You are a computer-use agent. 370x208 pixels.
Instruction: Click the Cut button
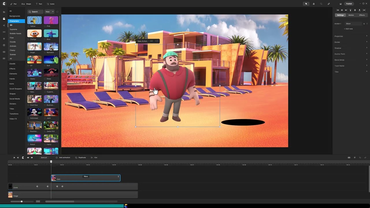coord(94,157)
